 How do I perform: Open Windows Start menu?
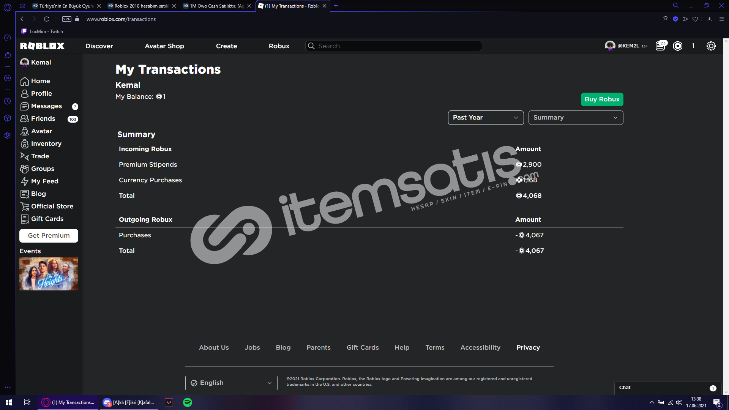(9, 402)
